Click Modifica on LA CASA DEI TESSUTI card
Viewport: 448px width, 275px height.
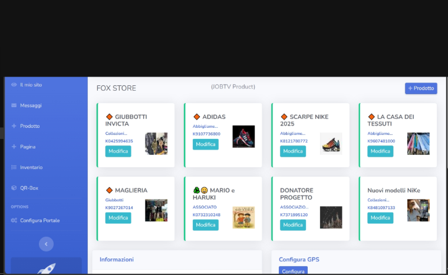tap(380, 151)
